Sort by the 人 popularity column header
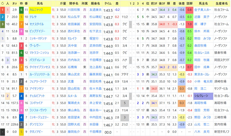Viewport: 231px width, 136px height. (x=8, y=3)
